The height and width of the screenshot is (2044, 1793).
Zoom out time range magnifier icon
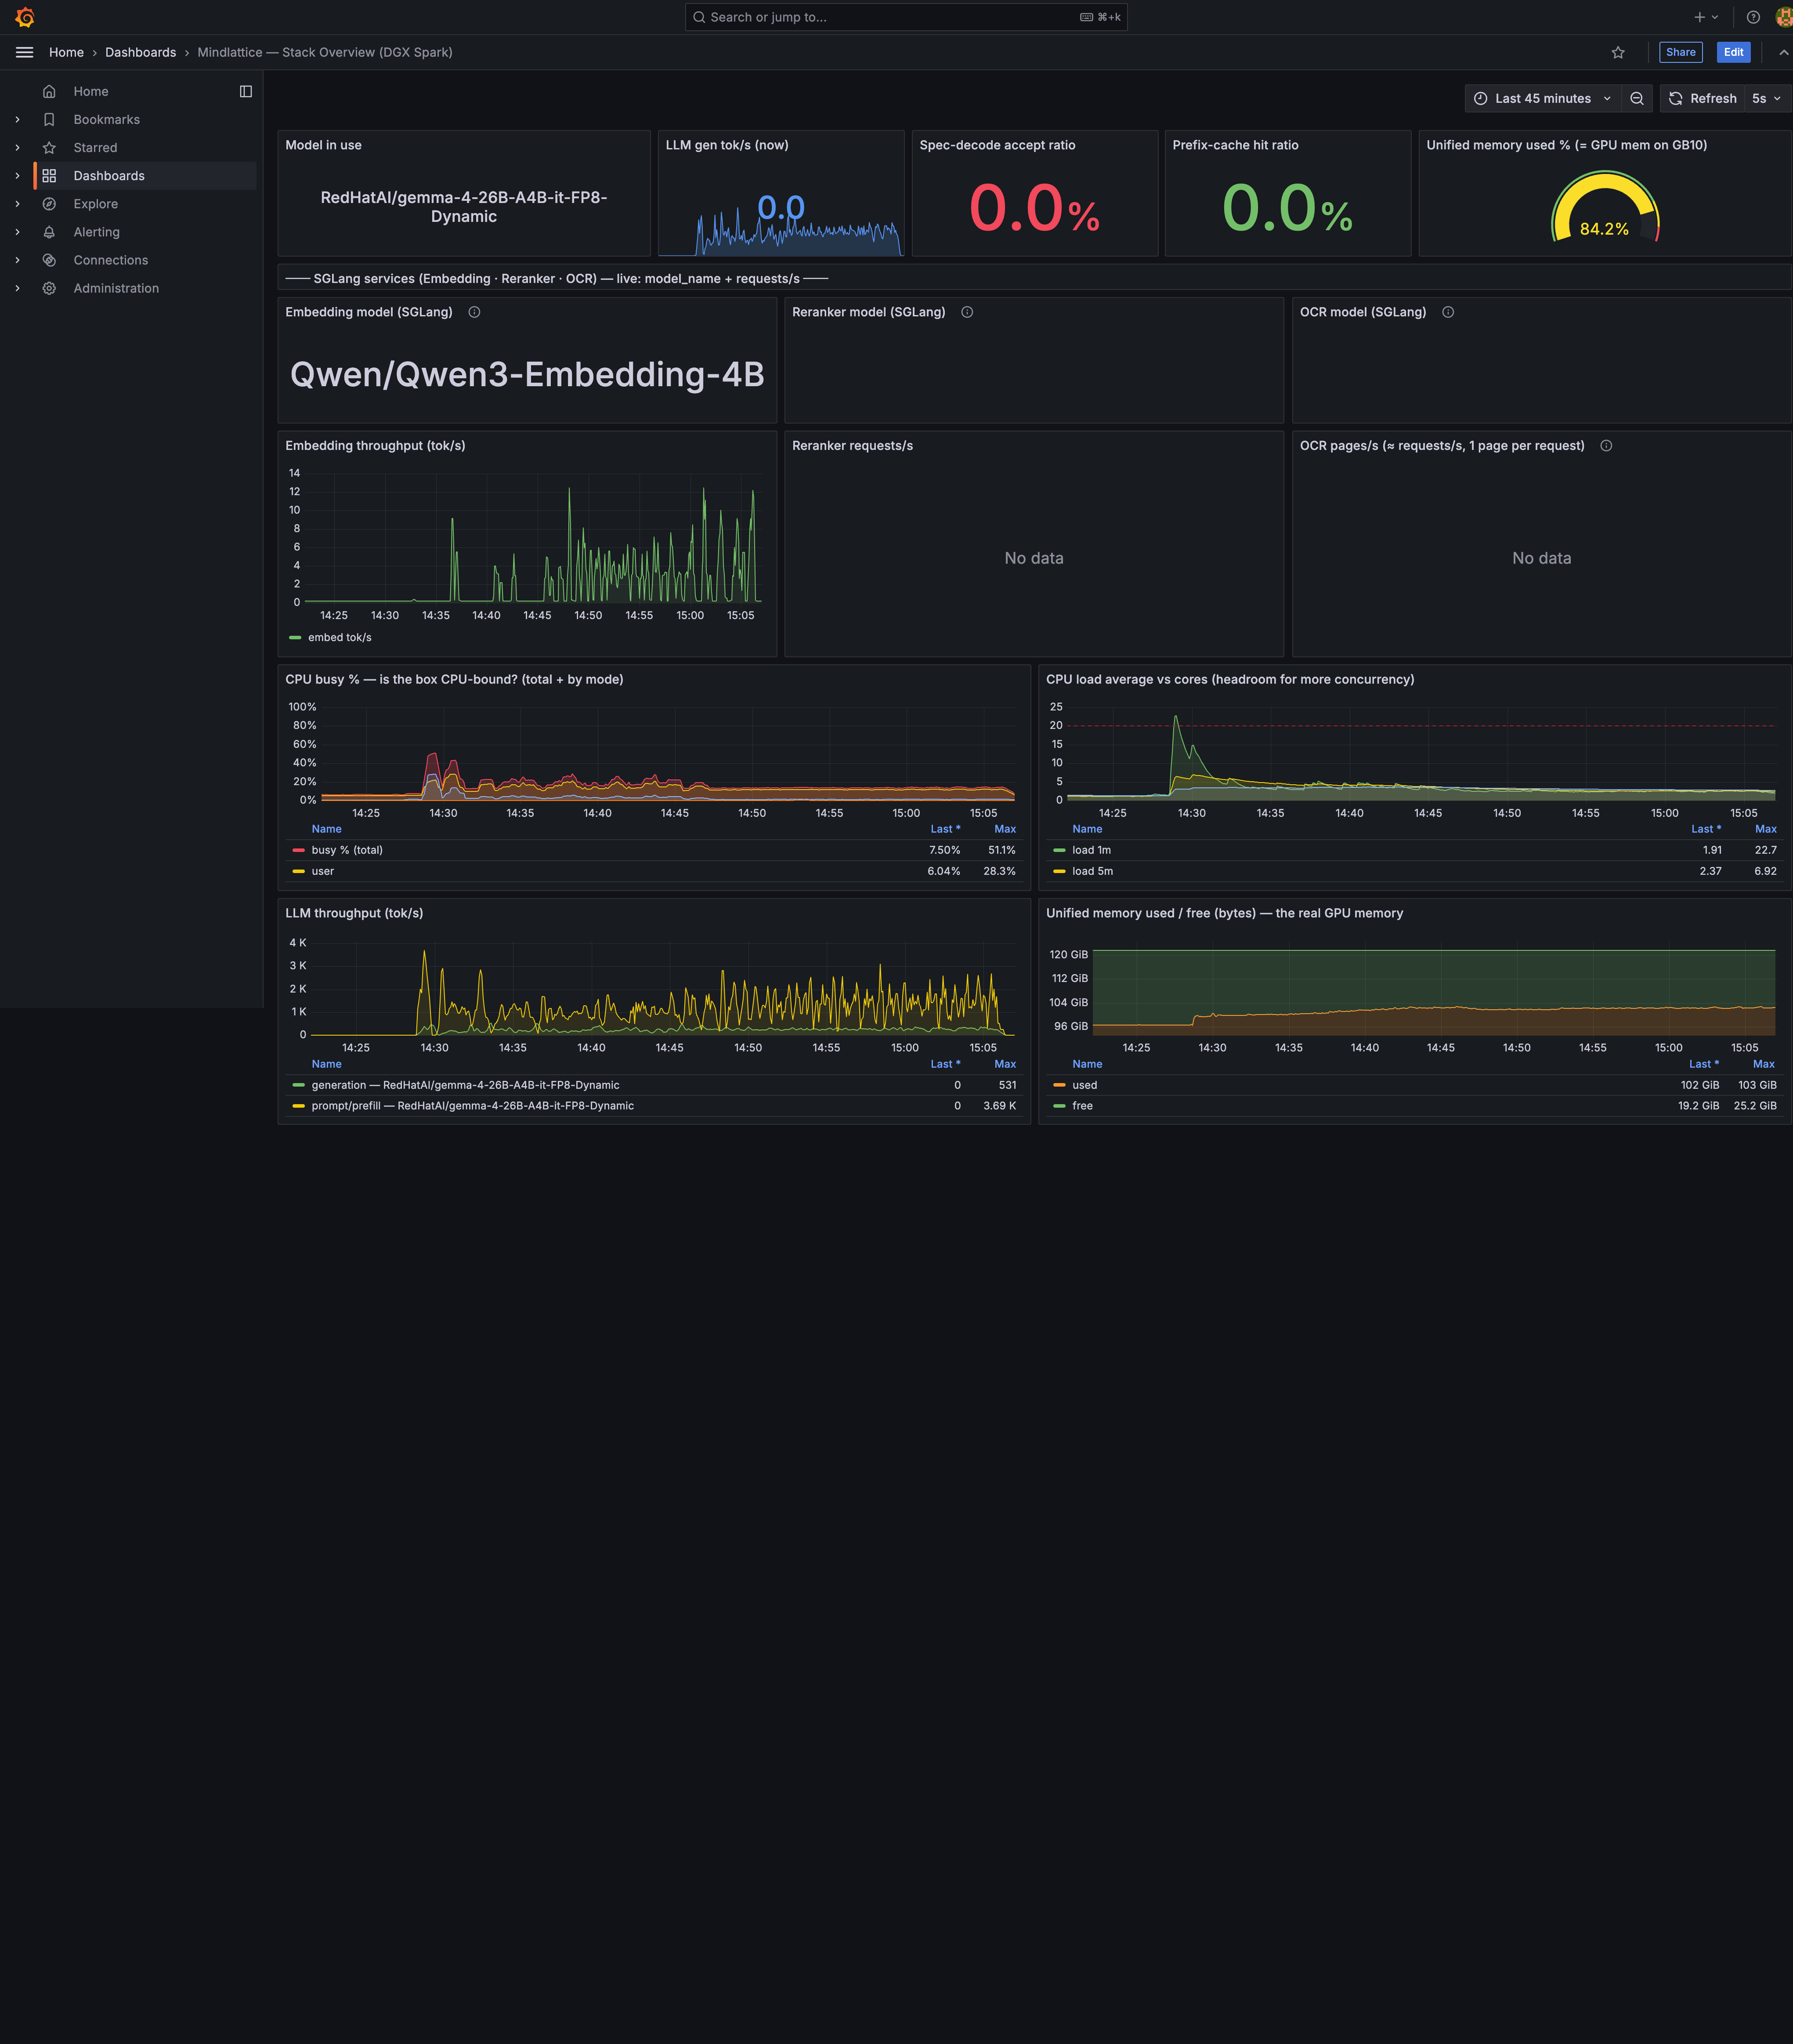(1637, 98)
